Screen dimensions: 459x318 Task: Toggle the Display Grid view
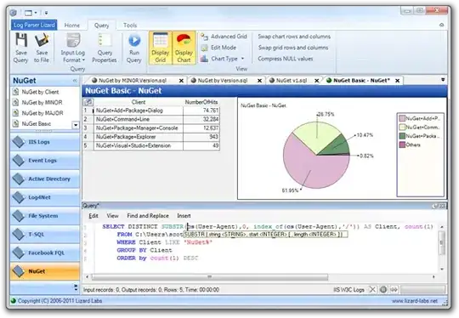[x=160, y=48]
